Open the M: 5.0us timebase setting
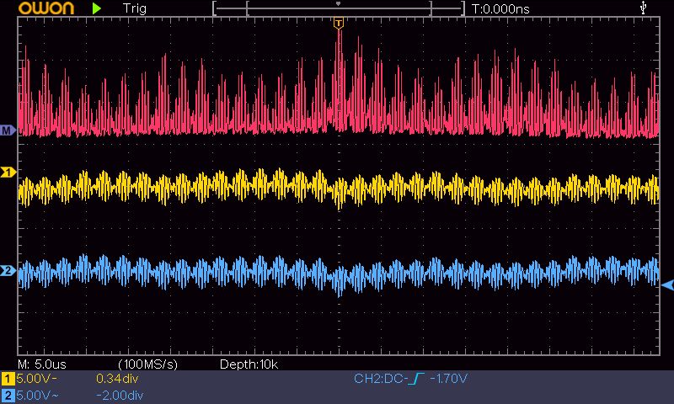Viewport: 674px width, 404px height. tap(42, 364)
